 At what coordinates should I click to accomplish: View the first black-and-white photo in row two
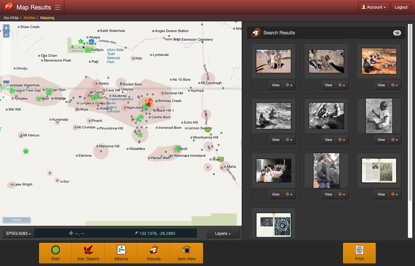tap(275, 140)
